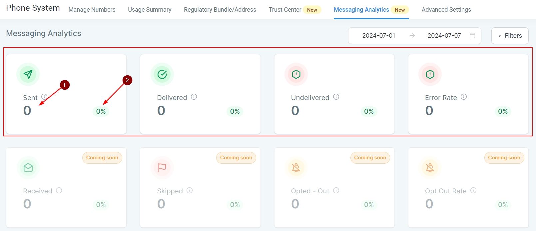This screenshot has height=231, width=536.
Task: Click the info icon beside Error Rate
Action: [x=464, y=97]
